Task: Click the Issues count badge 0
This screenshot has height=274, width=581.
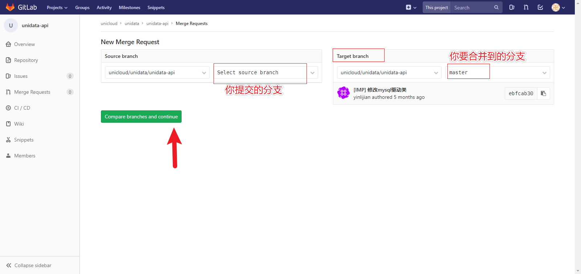Action: [x=70, y=76]
